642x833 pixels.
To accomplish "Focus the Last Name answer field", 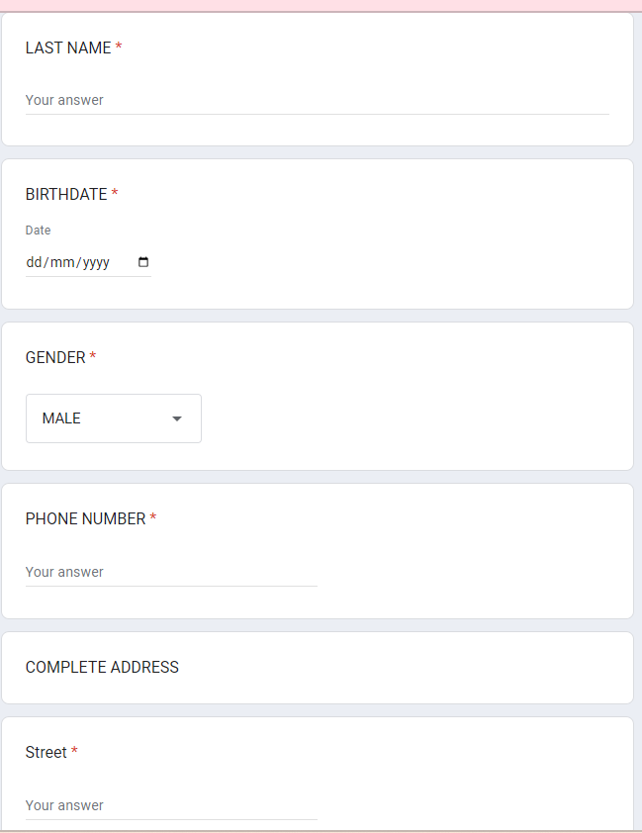I will tap(317, 100).
